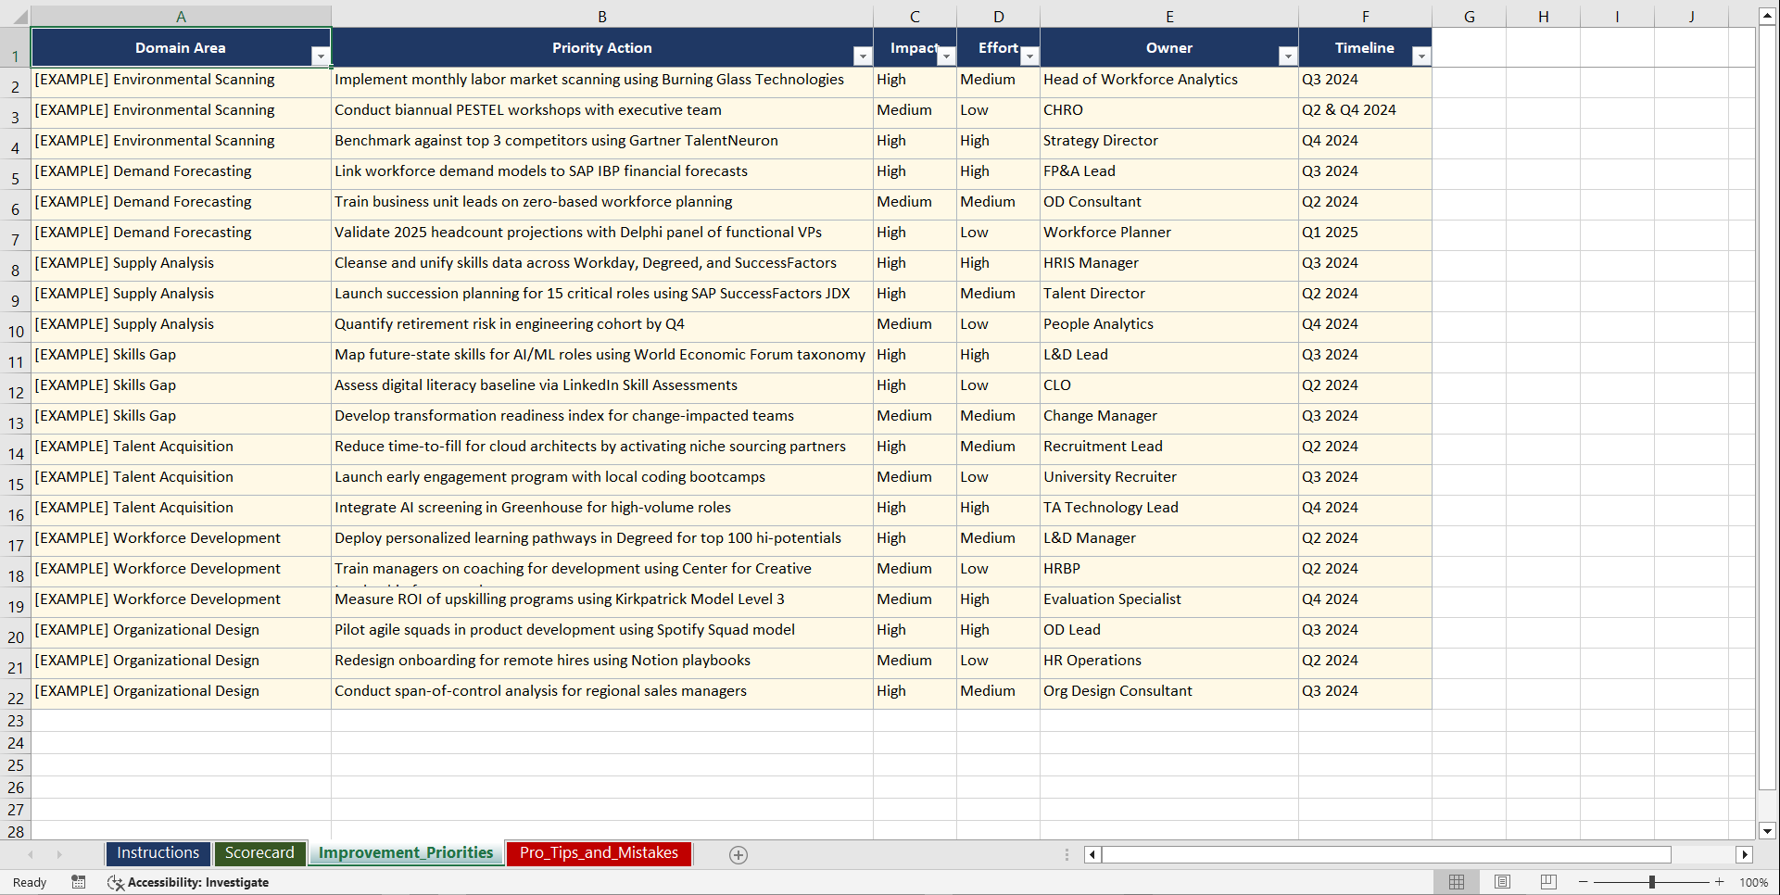Add a new worksheet with the plus icon
Viewport: 1780px width, 895px height.
(x=738, y=854)
